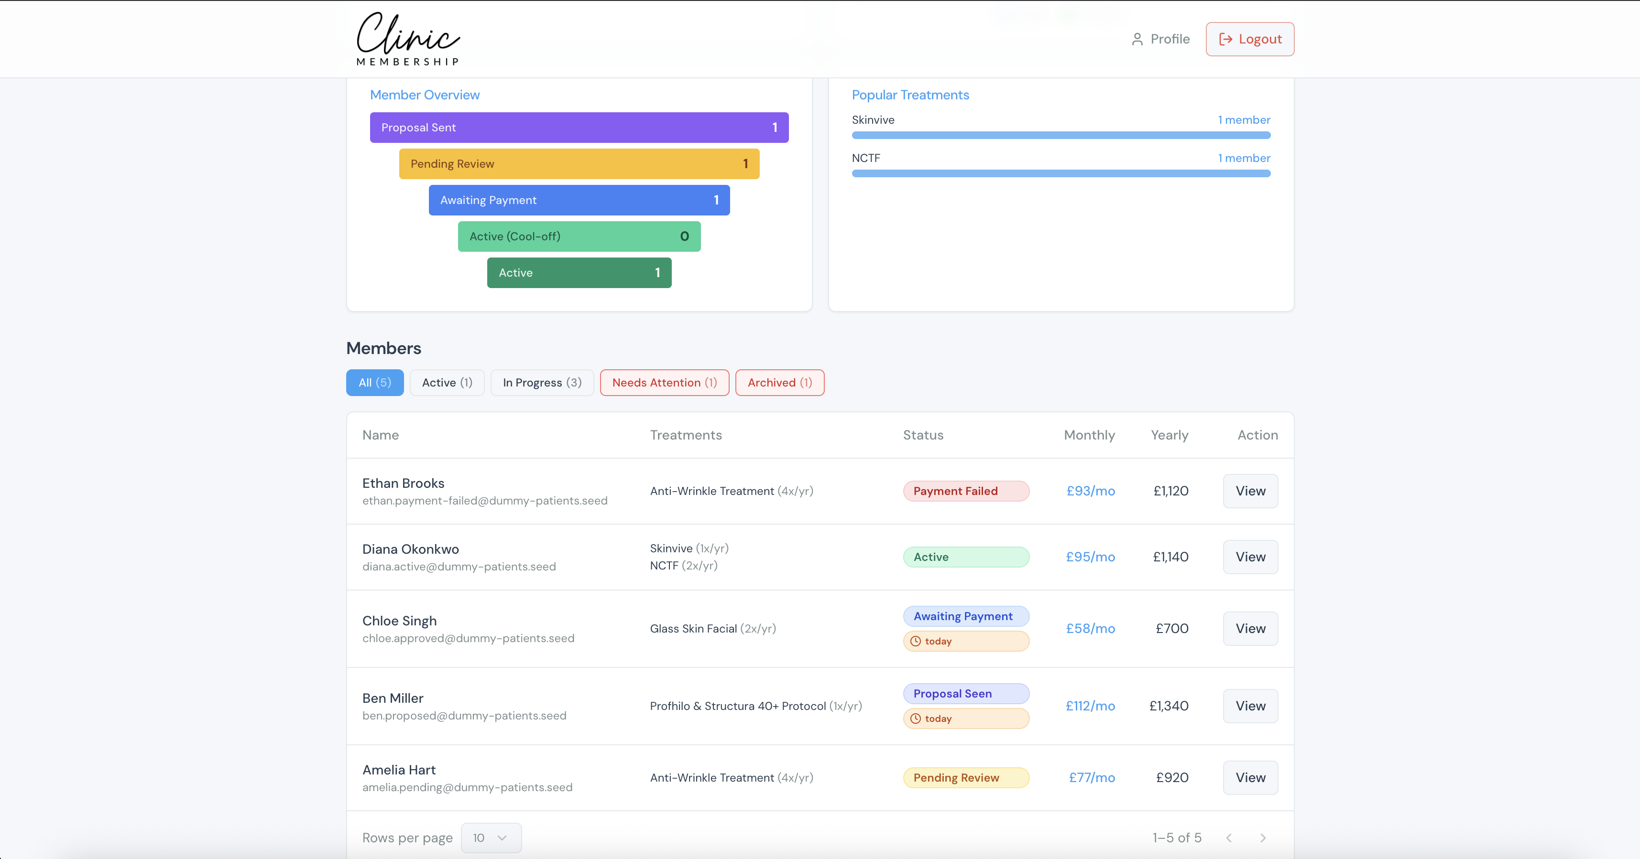The width and height of the screenshot is (1640, 859).
Task: Click the Clinic Membership logo
Action: pos(408,39)
